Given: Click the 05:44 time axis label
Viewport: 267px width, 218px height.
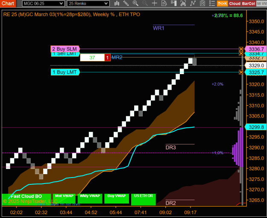Looking at the screenshot, I should pyautogui.click(x=116, y=212).
